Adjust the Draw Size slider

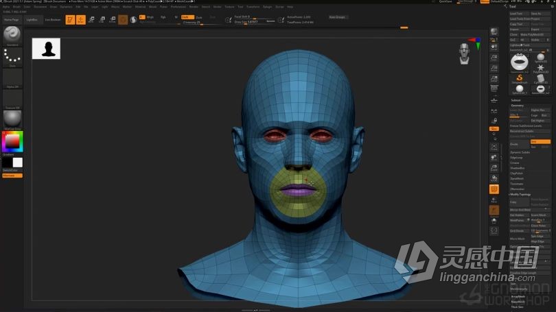click(x=255, y=22)
